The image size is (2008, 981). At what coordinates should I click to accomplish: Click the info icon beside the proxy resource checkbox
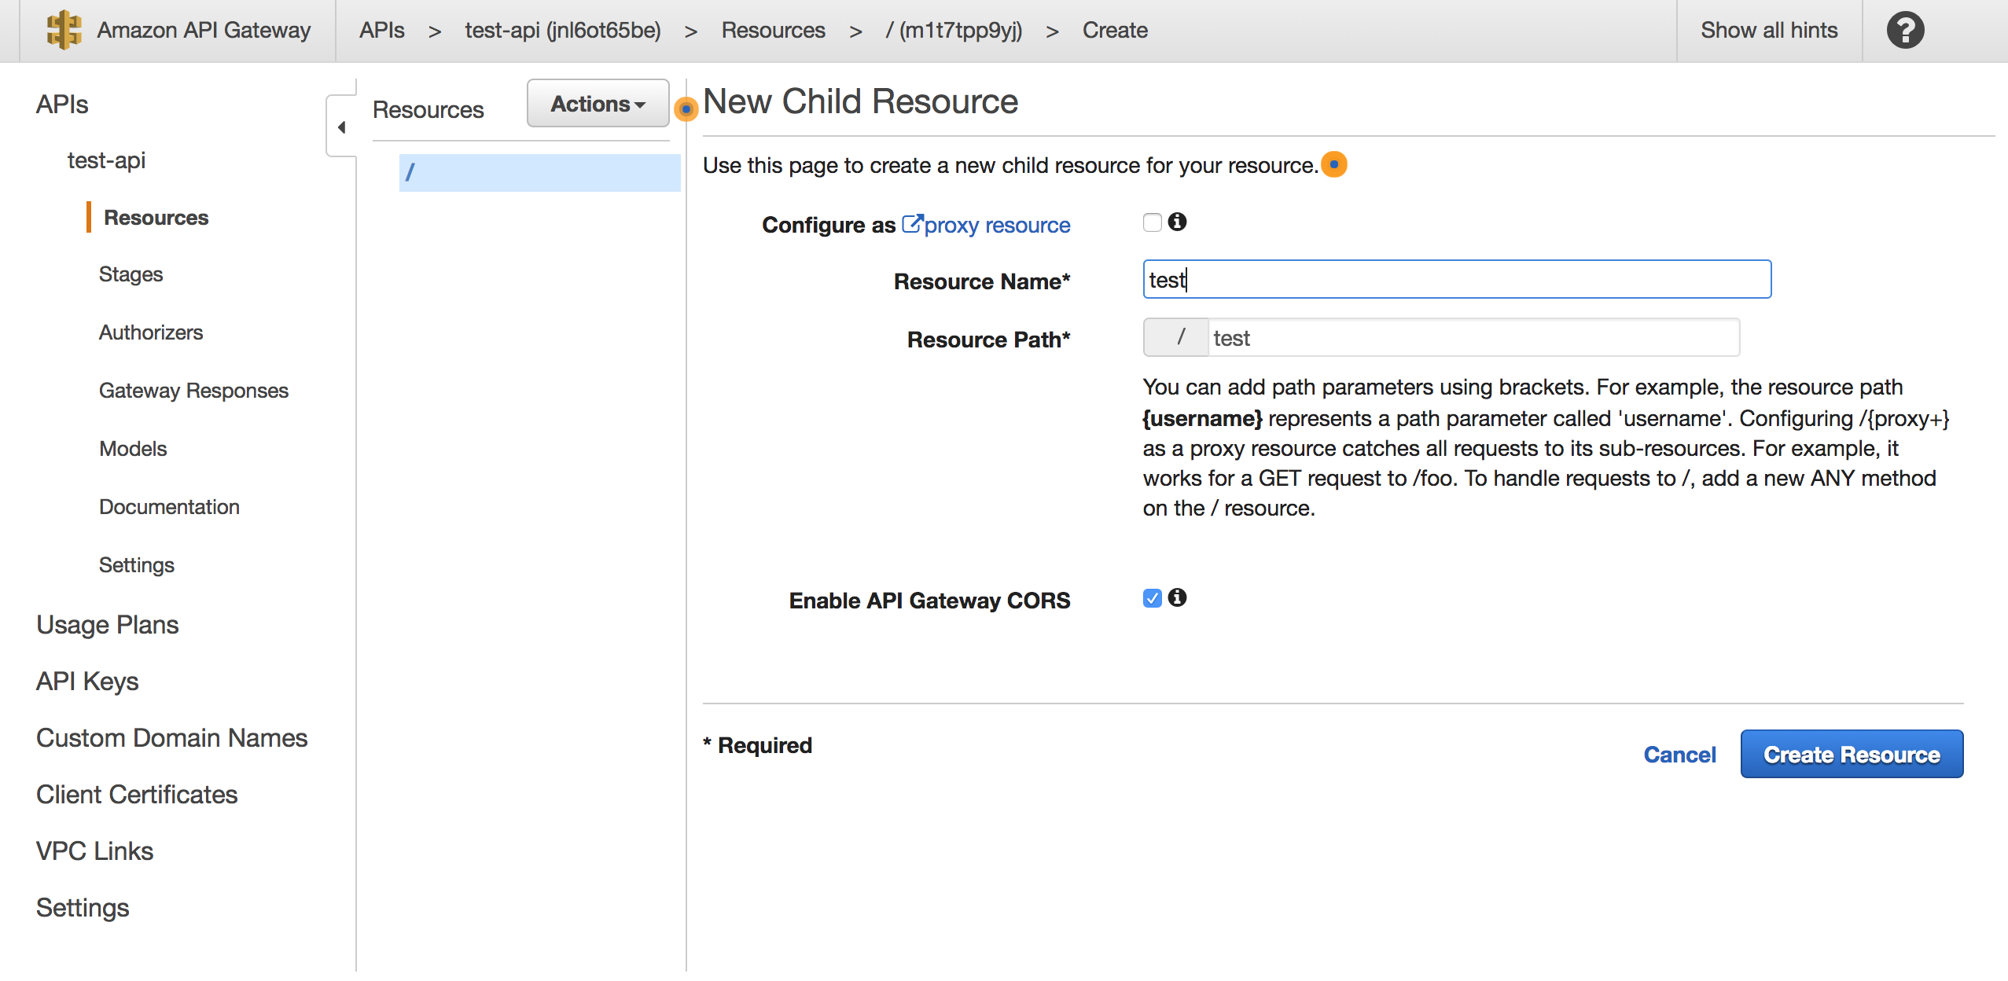[x=1177, y=222]
